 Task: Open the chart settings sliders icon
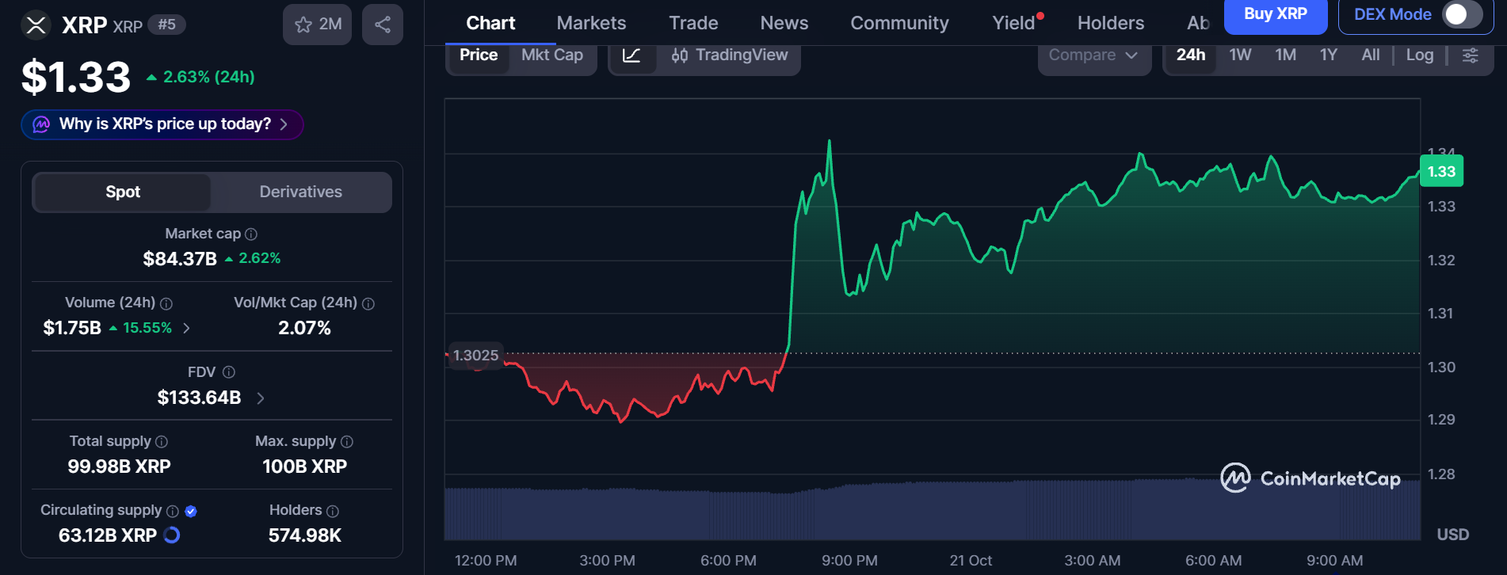1470,55
